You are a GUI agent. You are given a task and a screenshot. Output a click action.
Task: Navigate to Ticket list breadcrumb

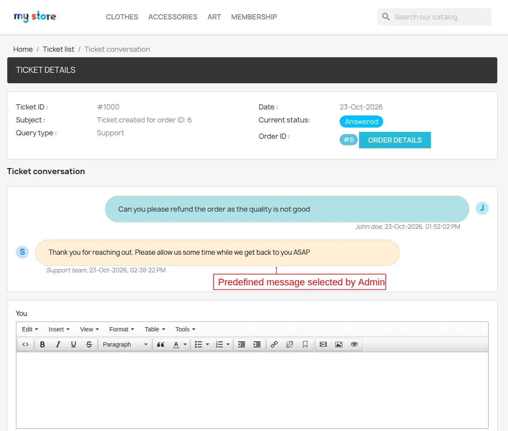[x=58, y=49]
